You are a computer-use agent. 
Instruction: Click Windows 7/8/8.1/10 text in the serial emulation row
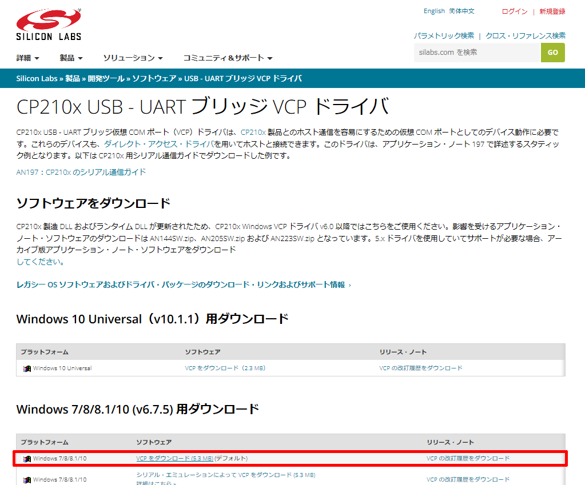click(59, 479)
